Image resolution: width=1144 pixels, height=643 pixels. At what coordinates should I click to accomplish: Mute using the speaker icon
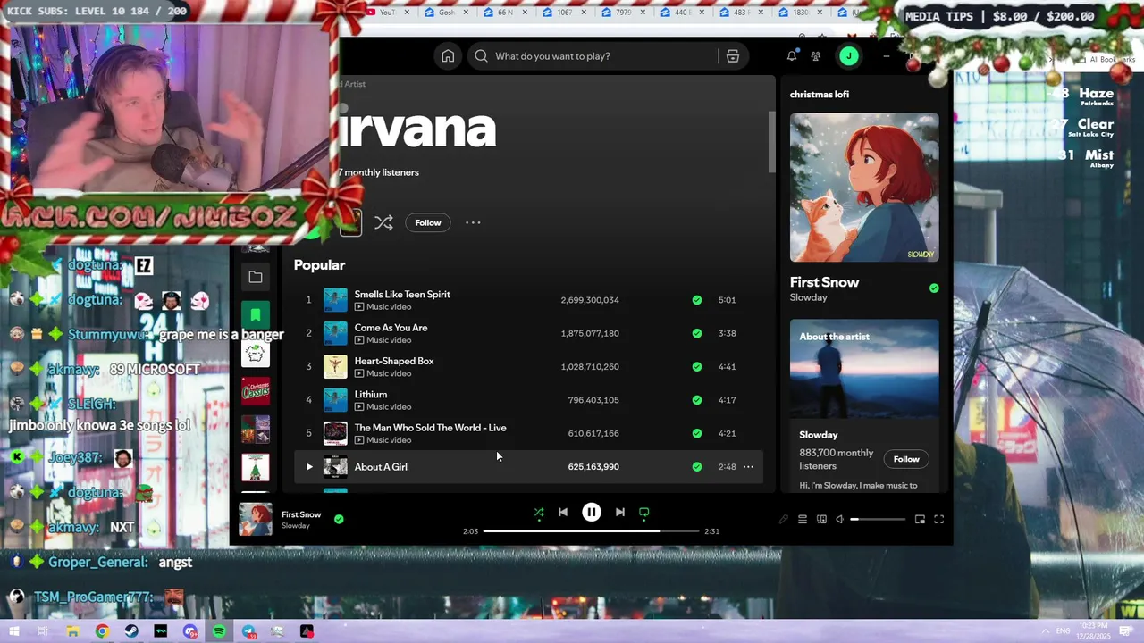(839, 519)
